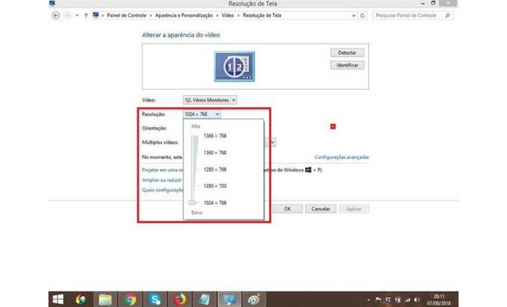Go back with the back arrow
The height and width of the screenshot is (307, 507).
point(56,15)
